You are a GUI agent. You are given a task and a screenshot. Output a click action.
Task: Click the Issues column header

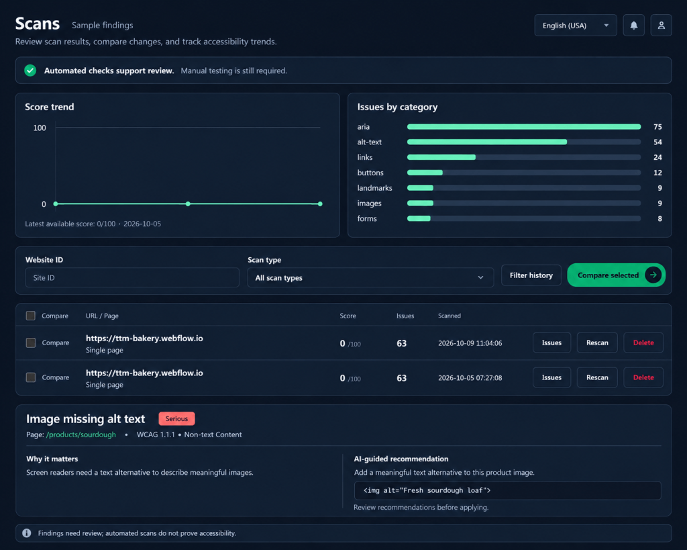405,316
